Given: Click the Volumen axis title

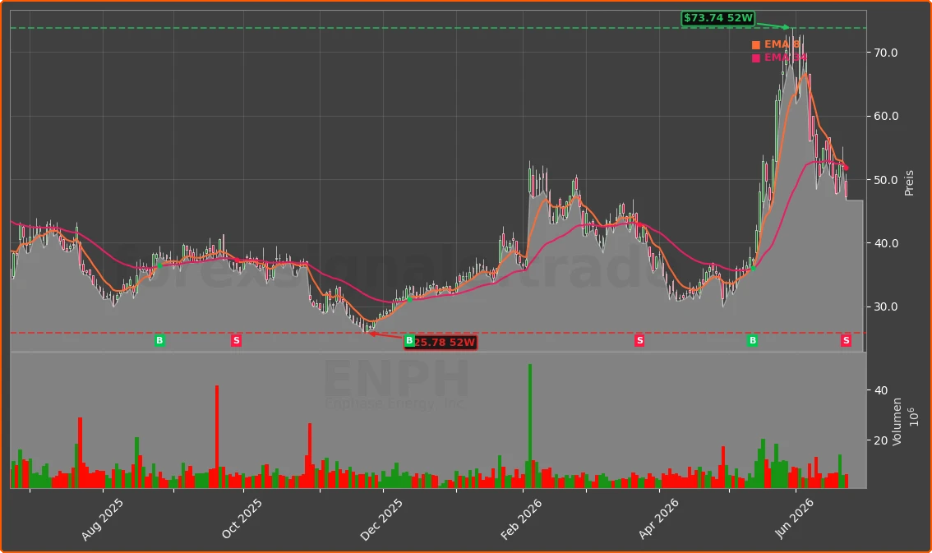Looking at the screenshot, I should click(x=897, y=422).
